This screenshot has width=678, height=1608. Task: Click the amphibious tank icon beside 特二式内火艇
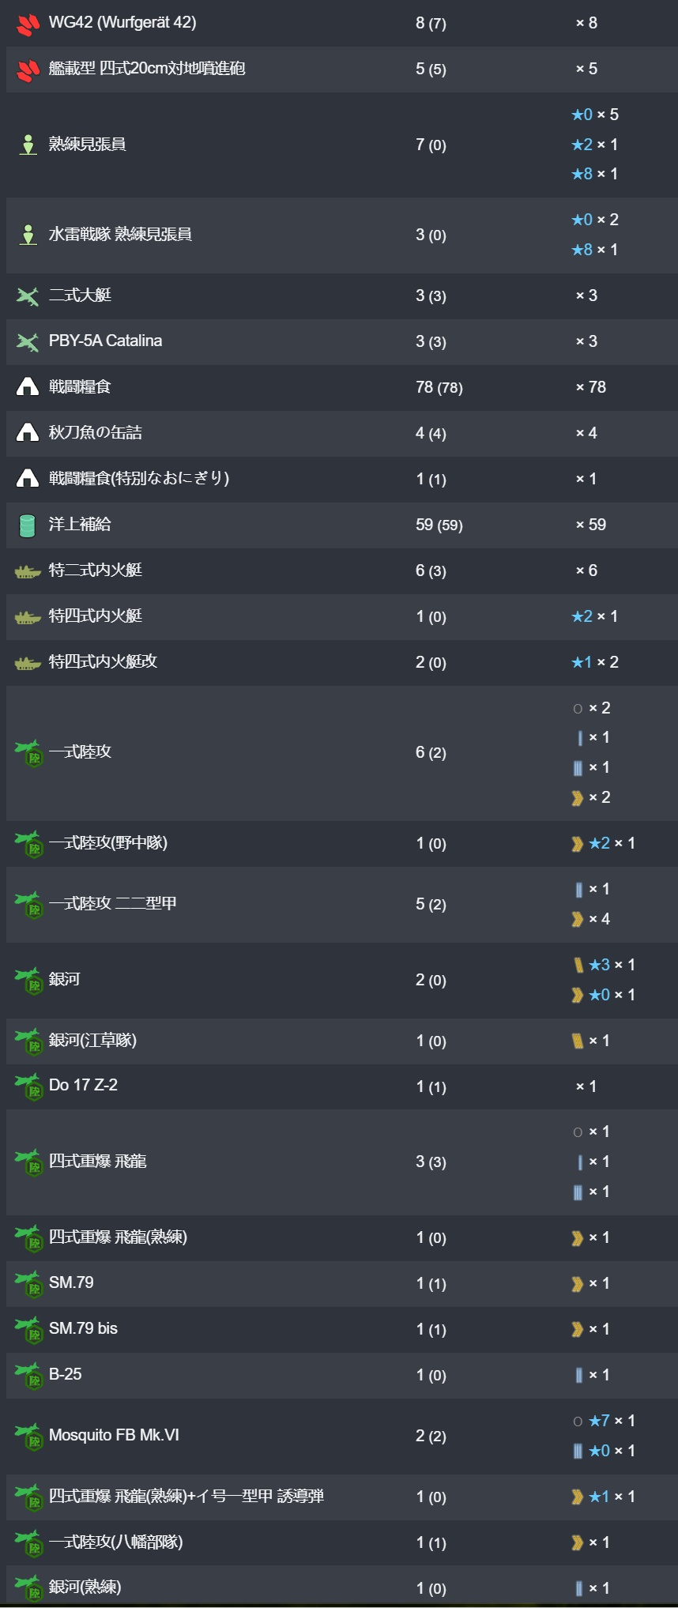click(28, 571)
